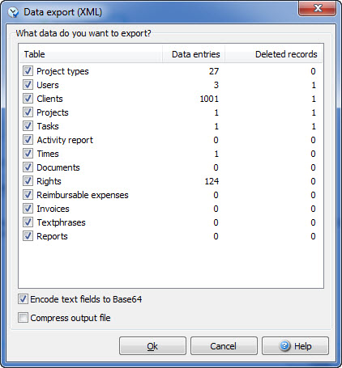Sort by the Table column header

click(x=91, y=54)
